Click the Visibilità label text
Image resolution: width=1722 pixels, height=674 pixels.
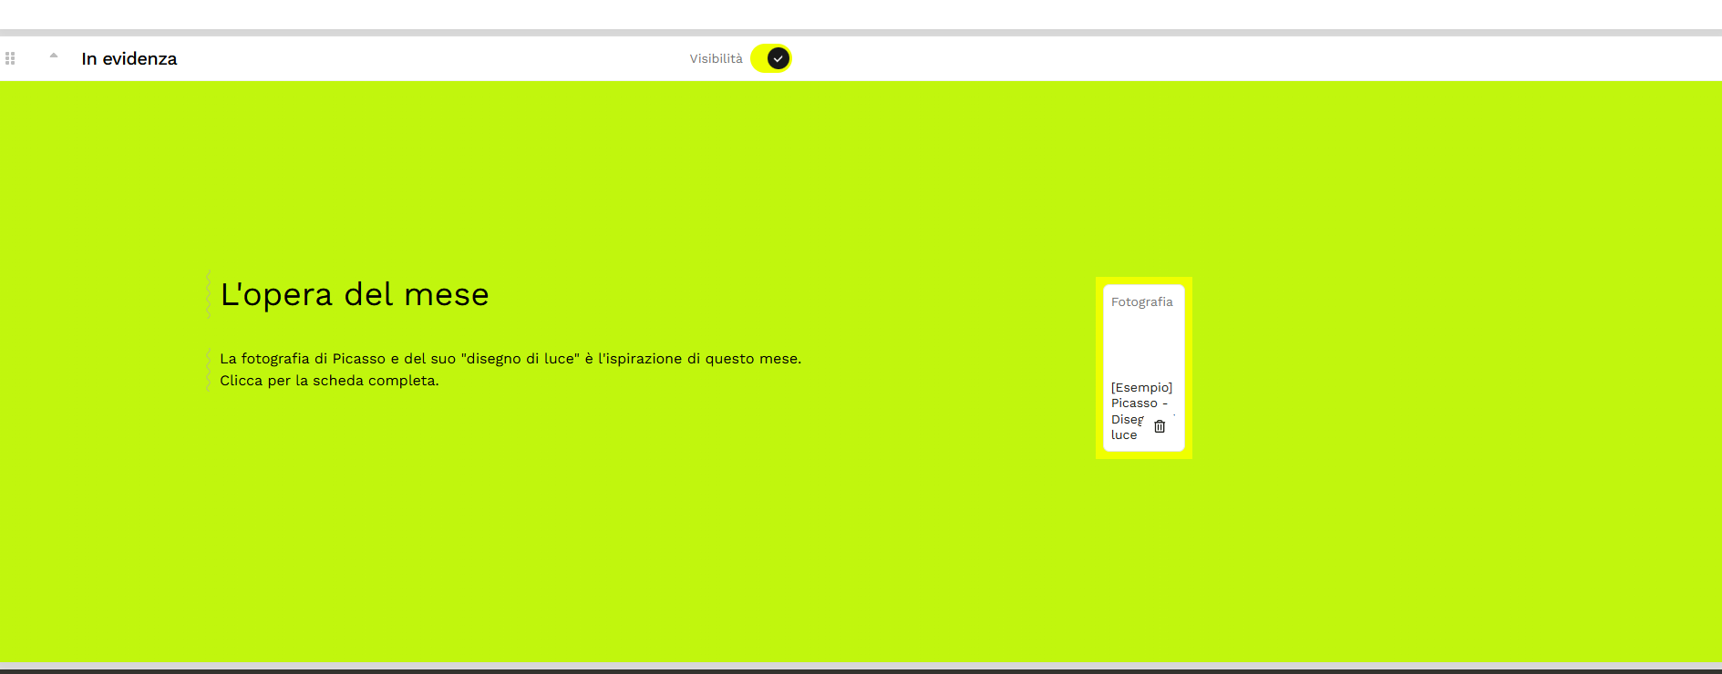coord(716,58)
